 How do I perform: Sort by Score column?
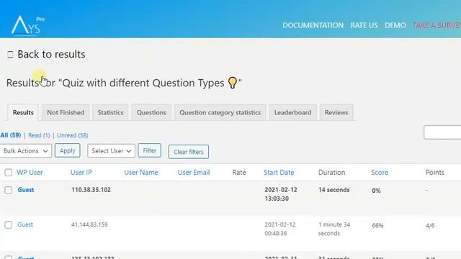[380, 173]
